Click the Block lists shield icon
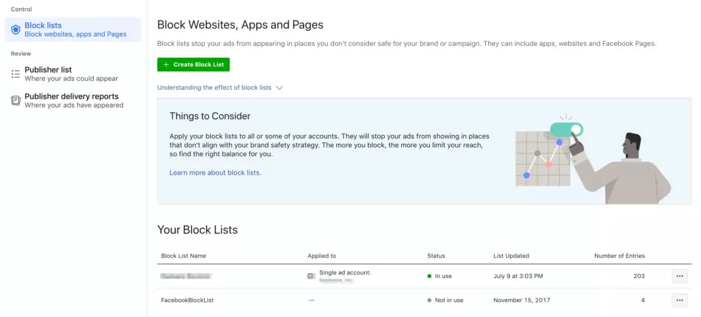The width and height of the screenshot is (701, 317). [x=16, y=29]
